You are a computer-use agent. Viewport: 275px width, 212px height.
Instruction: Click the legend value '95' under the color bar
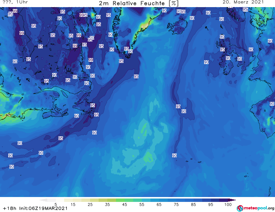(210, 205)
